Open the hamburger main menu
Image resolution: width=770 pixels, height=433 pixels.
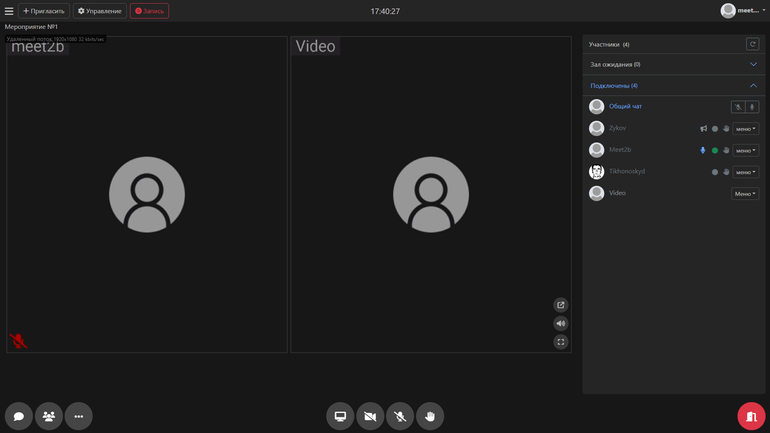click(9, 11)
